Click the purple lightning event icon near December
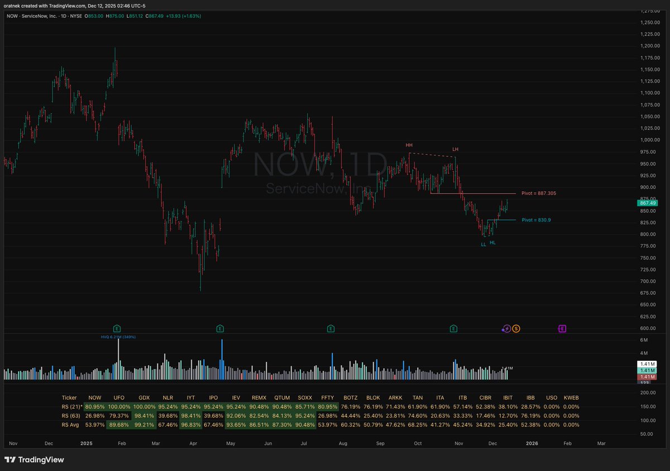The height and width of the screenshot is (471, 670). pos(506,328)
